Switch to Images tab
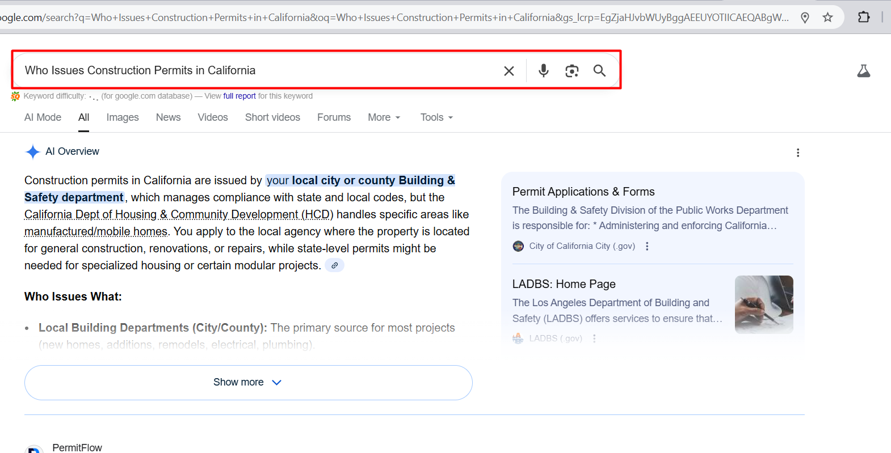 click(x=123, y=117)
